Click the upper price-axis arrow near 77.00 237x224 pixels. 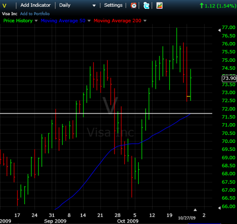tap(219, 30)
